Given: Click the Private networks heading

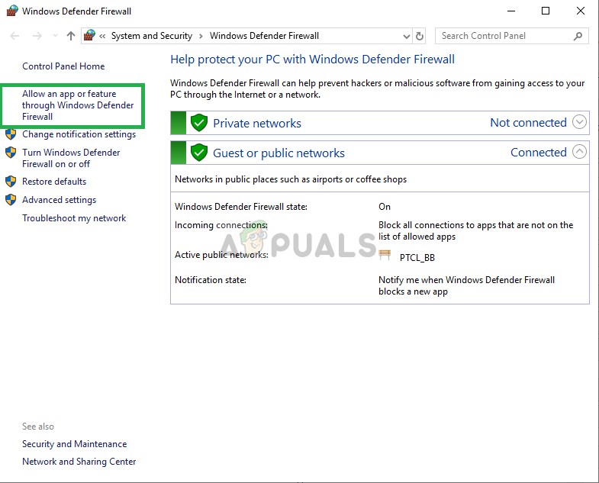Looking at the screenshot, I should 257,123.
